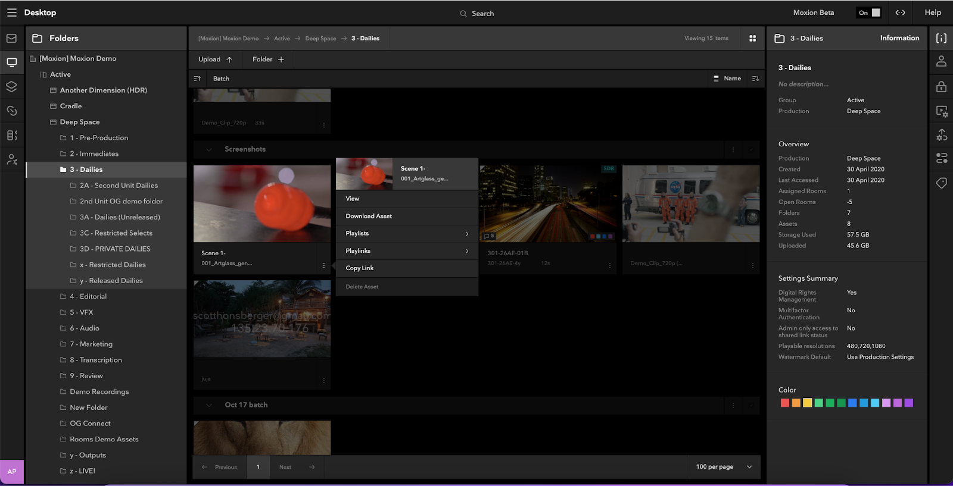Click the Upload button

[x=215, y=59]
